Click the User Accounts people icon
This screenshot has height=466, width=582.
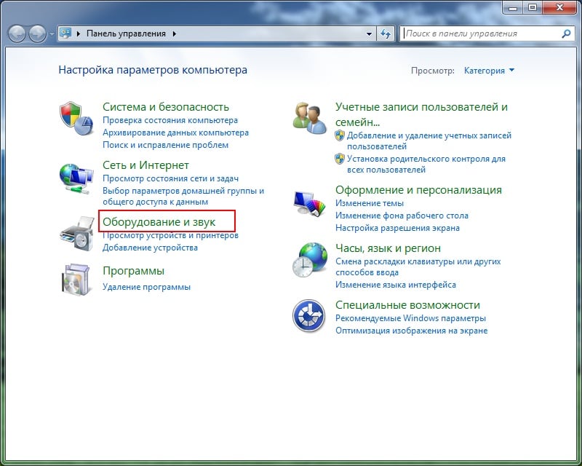310,116
